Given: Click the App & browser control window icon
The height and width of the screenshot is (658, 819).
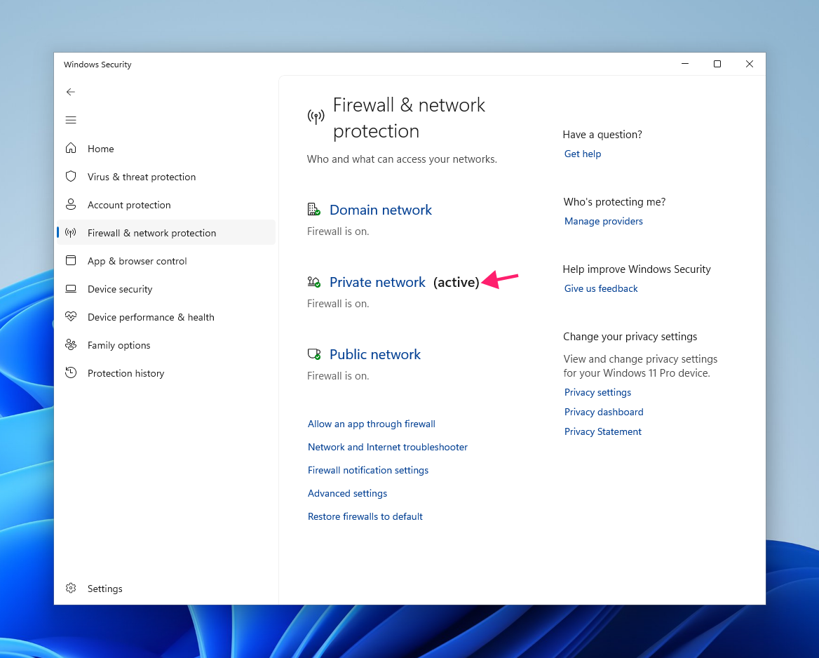Looking at the screenshot, I should [x=71, y=260].
